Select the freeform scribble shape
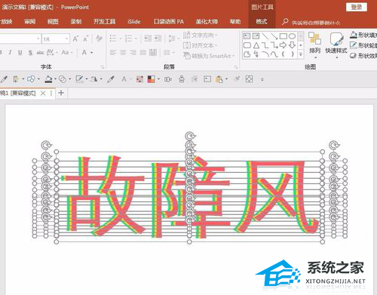The width and height of the screenshot is (377, 295). (x=256, y=54)
